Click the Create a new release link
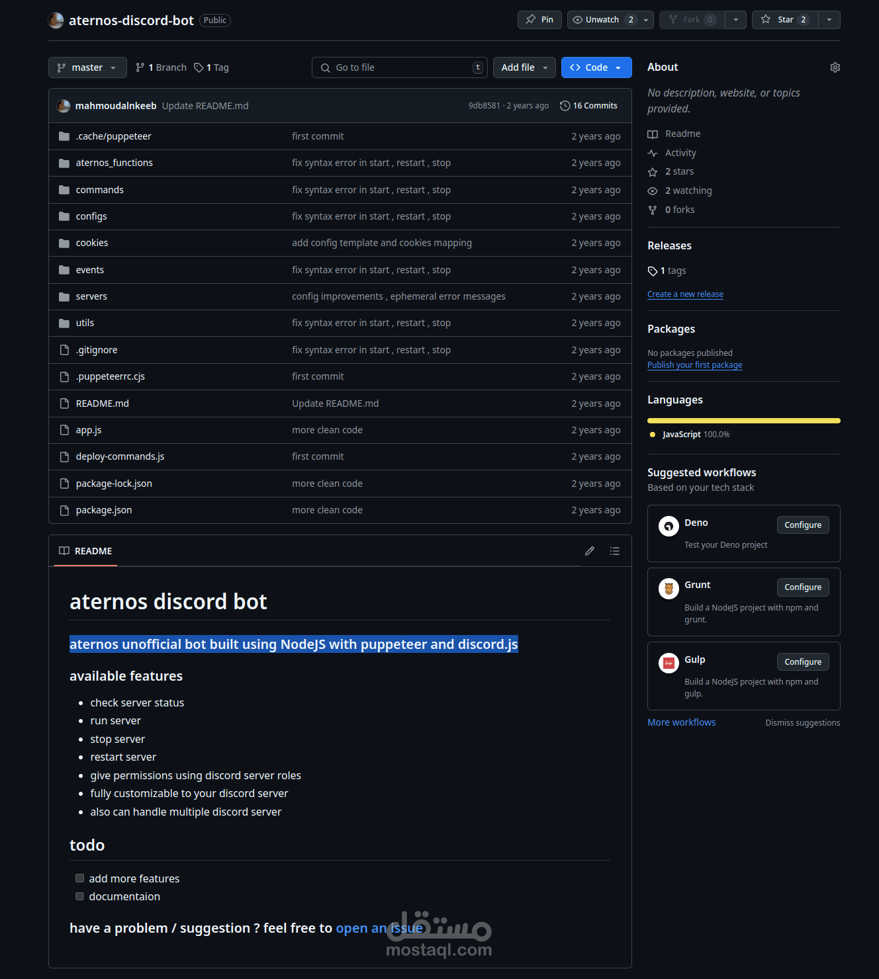Viewport: 879px width, 979px height. (685, 294)
